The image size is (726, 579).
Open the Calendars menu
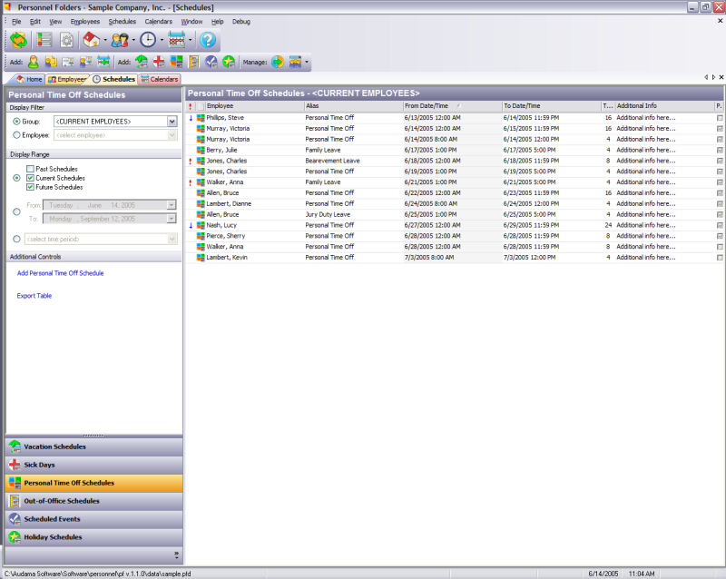[158, 21]
